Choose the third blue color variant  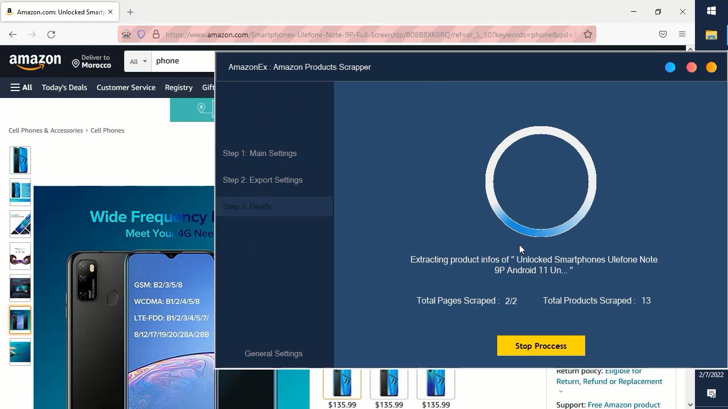tap(436, 383)
